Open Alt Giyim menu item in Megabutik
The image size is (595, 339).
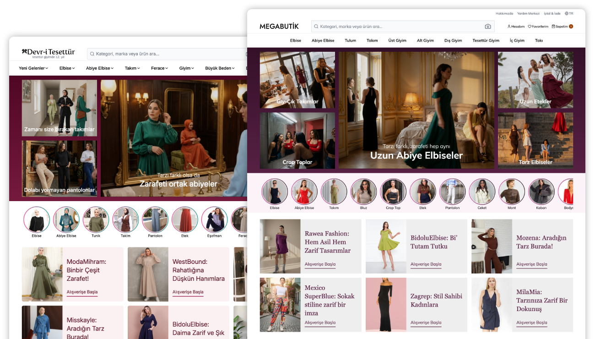pos(425,40)
